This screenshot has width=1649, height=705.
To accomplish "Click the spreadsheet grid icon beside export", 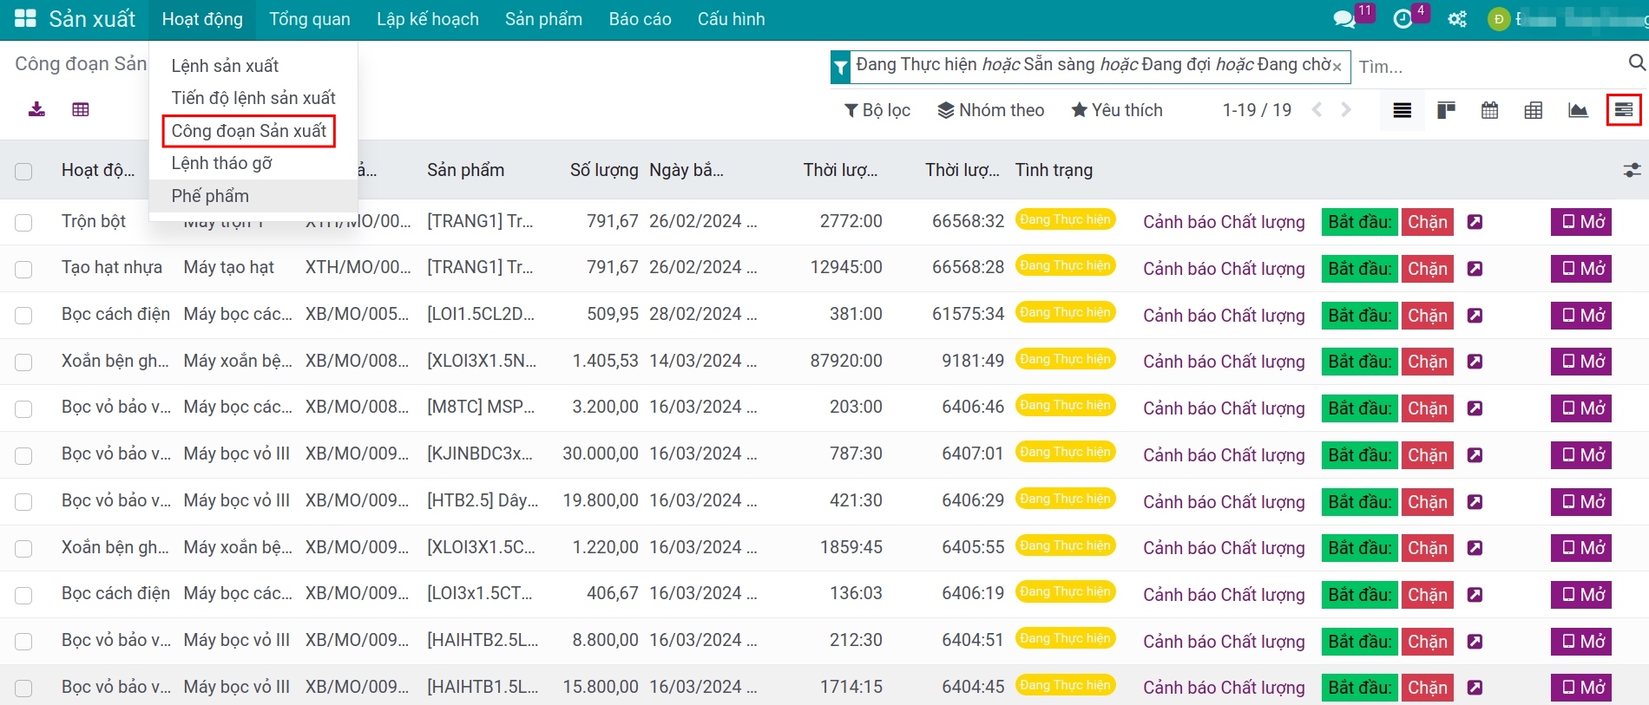I will tap(81, 109).
